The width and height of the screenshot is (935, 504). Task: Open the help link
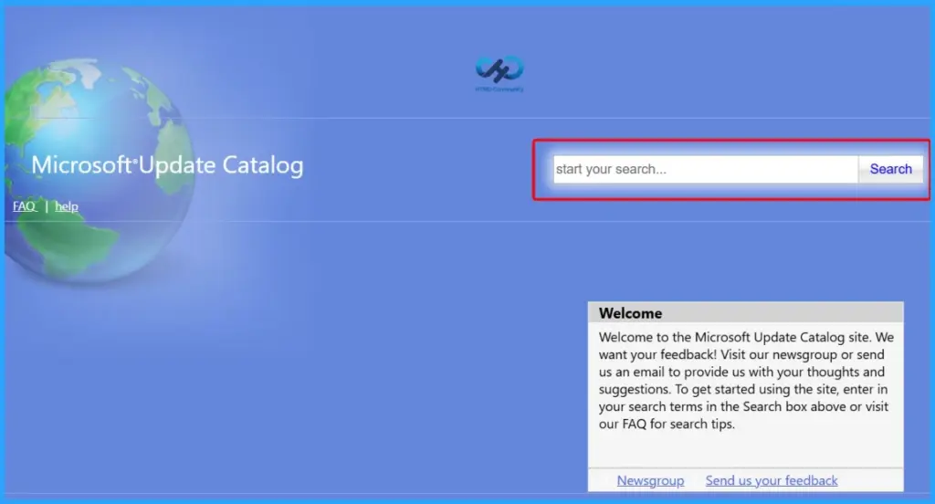tap(66, 206)
